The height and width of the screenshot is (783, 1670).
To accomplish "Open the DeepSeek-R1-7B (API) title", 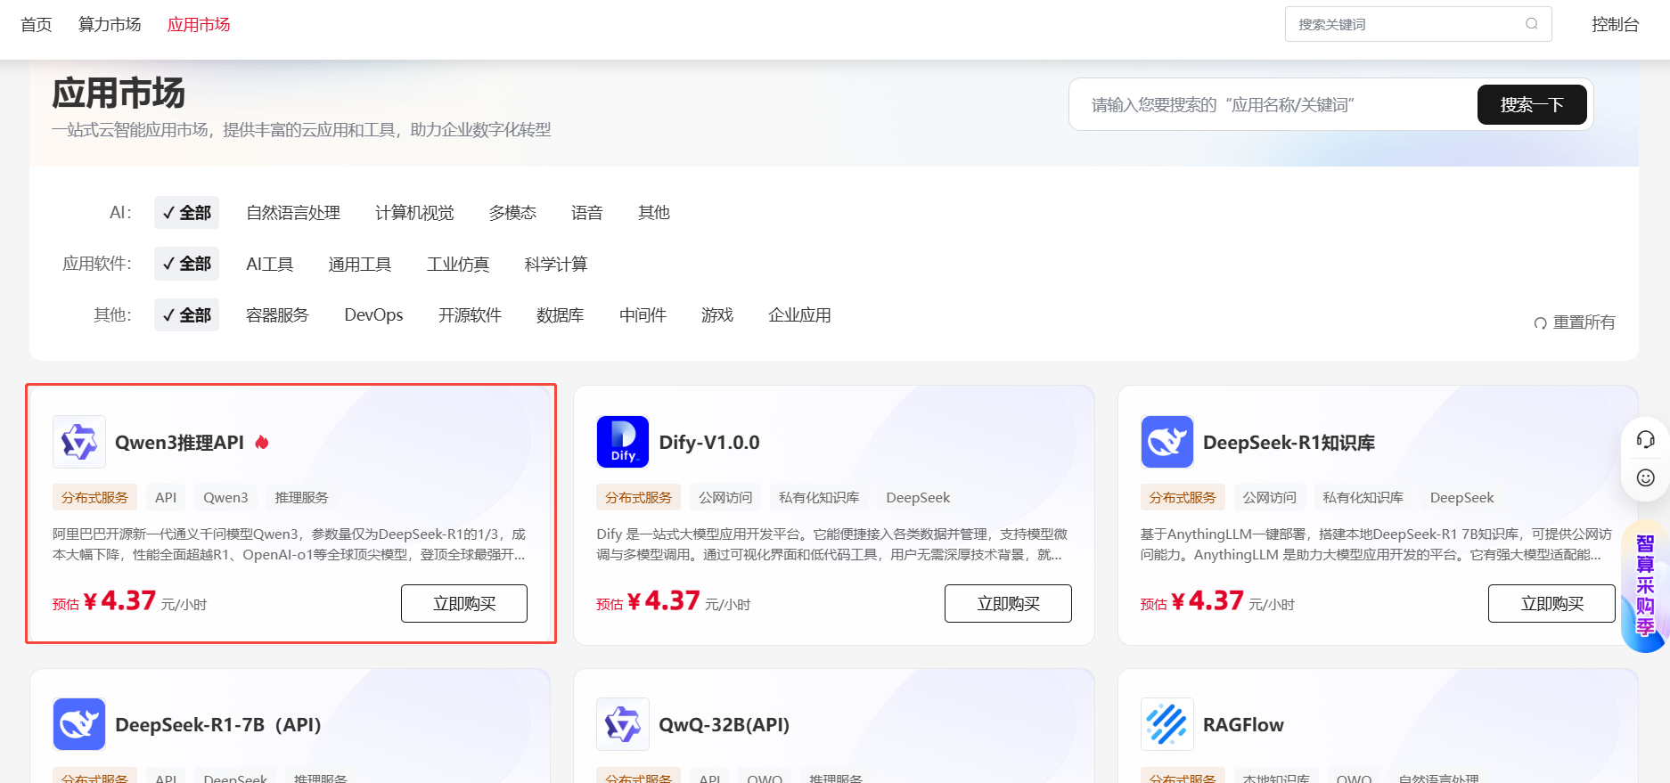I will pos(218,725).
